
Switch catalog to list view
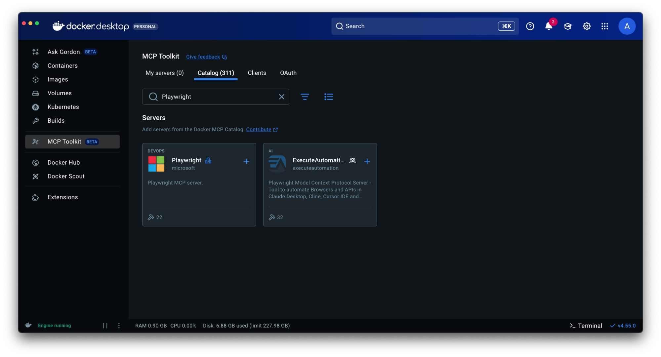click(329, 97)
